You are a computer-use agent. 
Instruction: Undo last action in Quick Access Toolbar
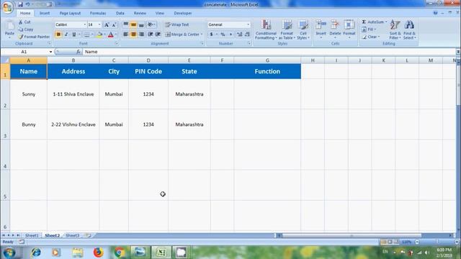coord(27,4)
